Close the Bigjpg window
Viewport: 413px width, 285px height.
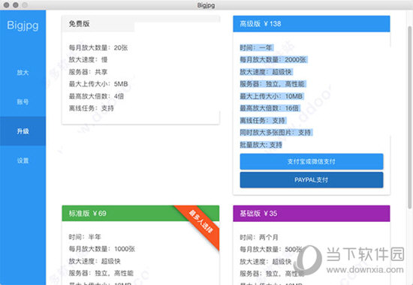pos(6,5)
